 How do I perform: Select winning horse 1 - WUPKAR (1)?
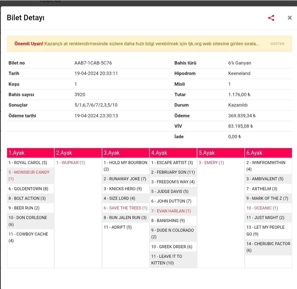78,163
